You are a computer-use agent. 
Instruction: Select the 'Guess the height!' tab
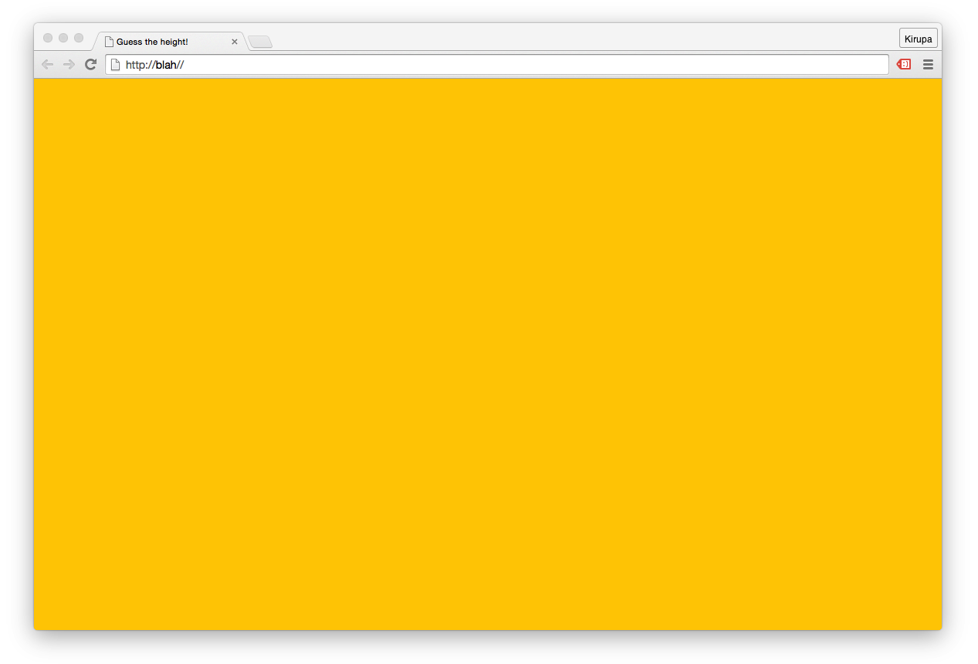162,42
